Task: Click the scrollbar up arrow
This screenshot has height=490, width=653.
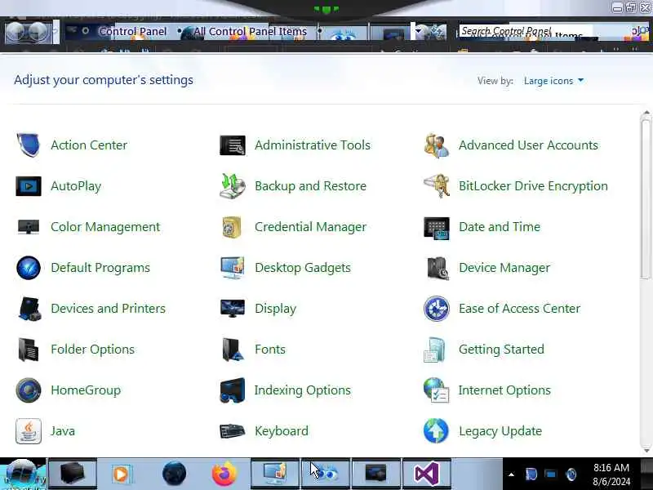Action: pos(646,113)
